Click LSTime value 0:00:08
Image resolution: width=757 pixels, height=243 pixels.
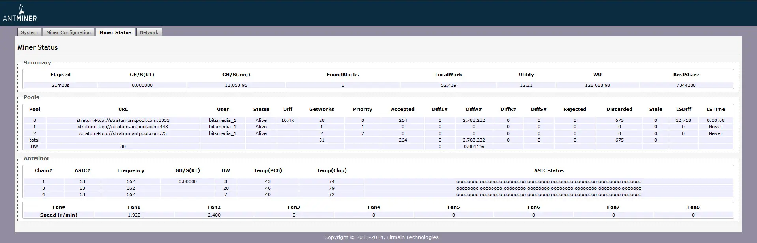tap(716, 120)
